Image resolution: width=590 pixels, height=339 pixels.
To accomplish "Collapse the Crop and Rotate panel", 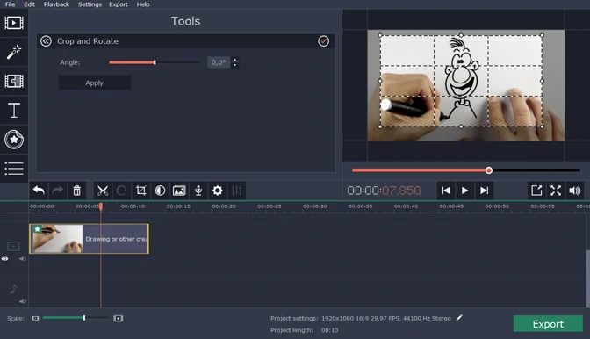I will pos(46,41).
